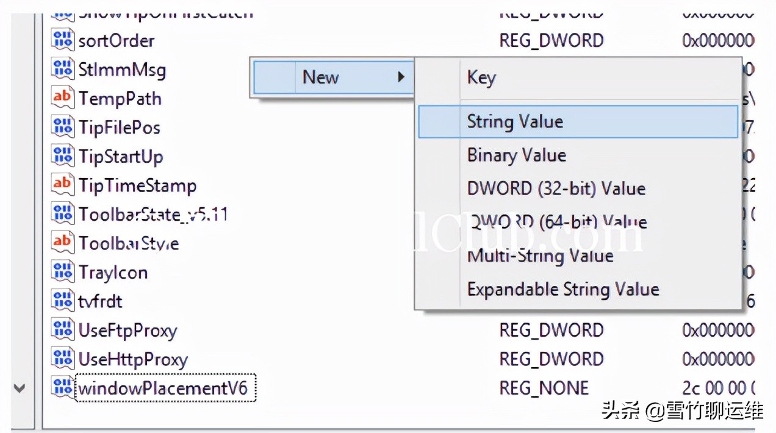Click the windowPlacementV6 value icon
This screenshot has width=776, height=433.
62,388
